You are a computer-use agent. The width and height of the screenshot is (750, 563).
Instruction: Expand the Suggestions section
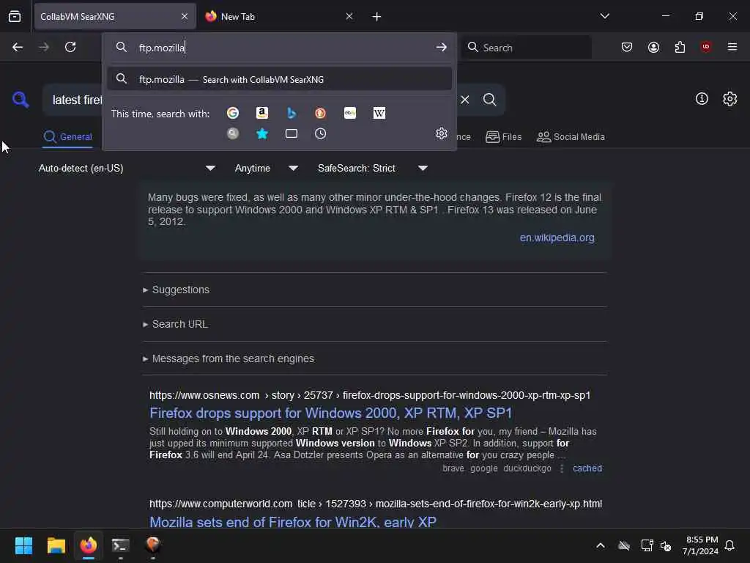(176, 290)
